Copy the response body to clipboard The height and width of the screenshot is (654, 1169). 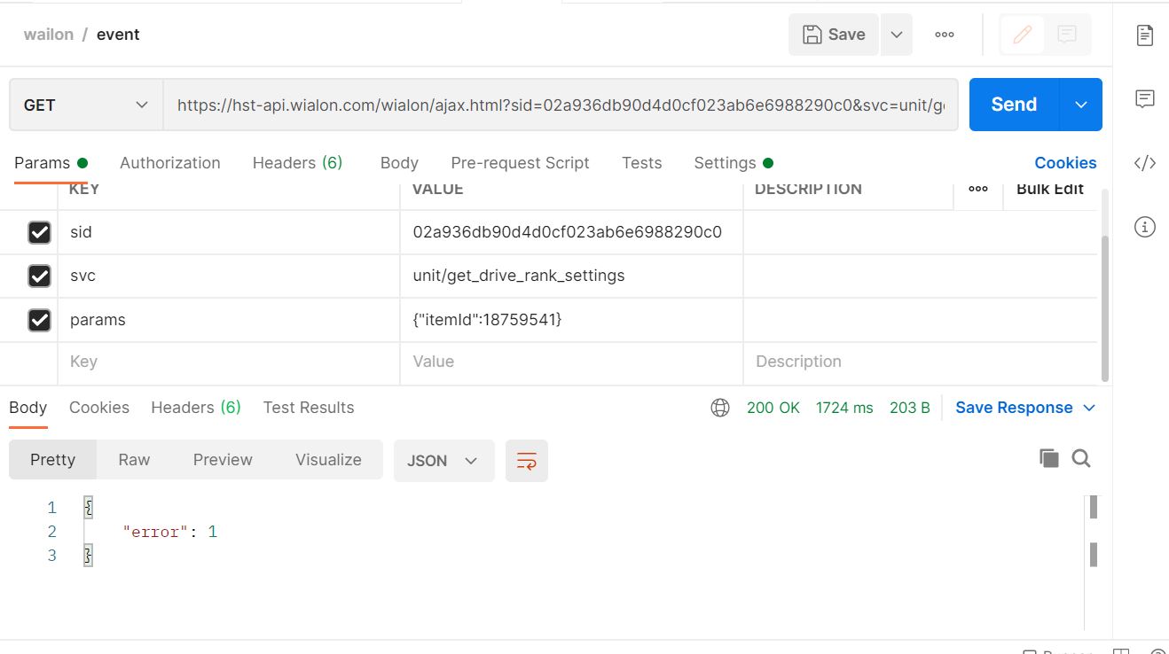coord(1048,458)
